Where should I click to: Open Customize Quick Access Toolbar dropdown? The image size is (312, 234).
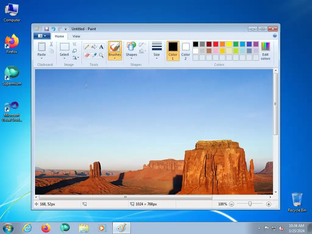pos(66,29)
